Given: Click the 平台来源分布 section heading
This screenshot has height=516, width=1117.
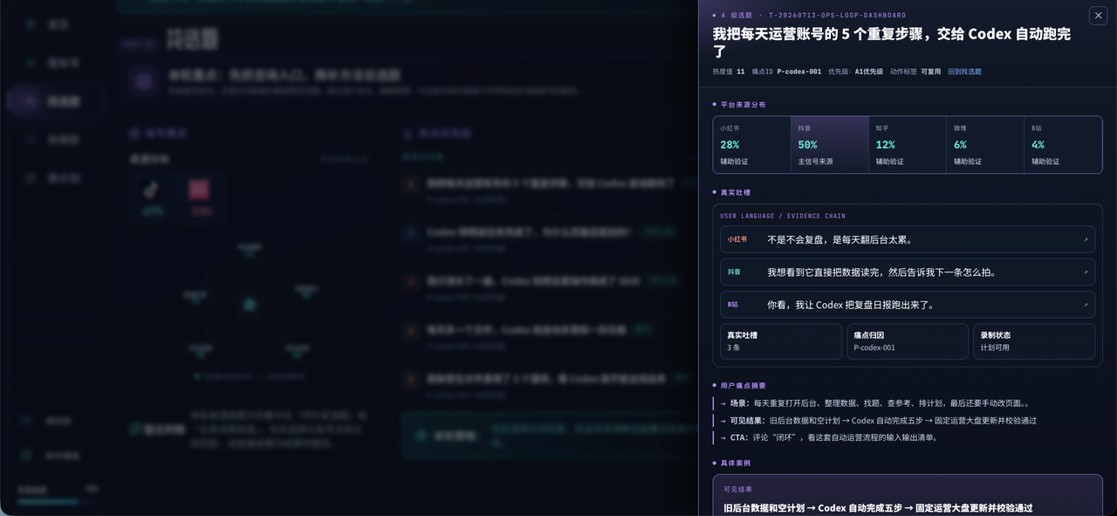Looking at the screenshot, I should tap(743, 105).
